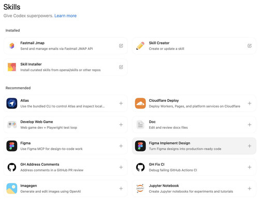The height and width of the screenshot is (201, 259).
Task: Select the Jupyter Notebook title
Action: [164, 186]
